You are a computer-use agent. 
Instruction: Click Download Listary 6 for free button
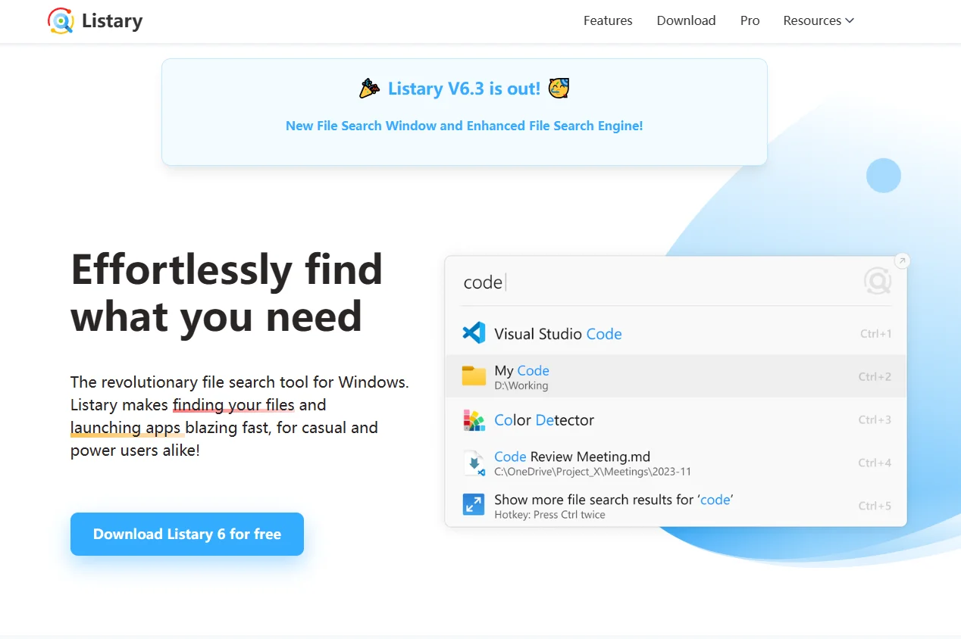click(x=187, y=534)
